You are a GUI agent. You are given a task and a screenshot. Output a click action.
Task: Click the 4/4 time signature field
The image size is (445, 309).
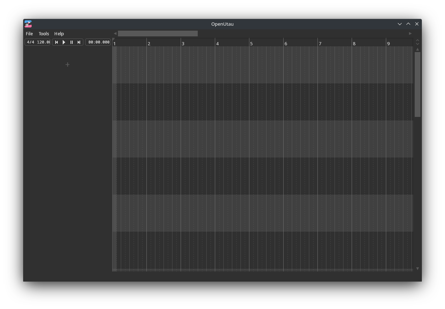(31, 42)
